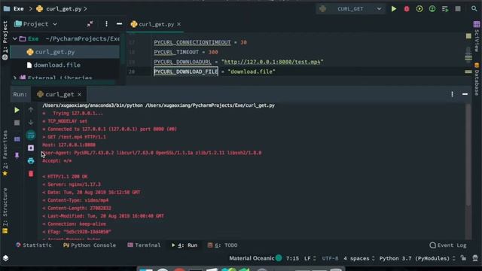This screenshot has width=482, height=271.
Task: Restore layout icon in Run panel
Action: [x=17, y=139]
